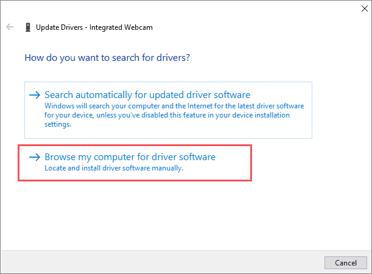Click the Integrated Webcam device icon
The height and width of the screenshot is (274, 372).
pyautogui.click(x=28, y=27)
